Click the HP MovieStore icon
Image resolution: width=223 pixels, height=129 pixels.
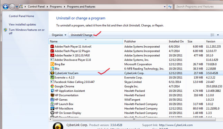pos(52,108)
